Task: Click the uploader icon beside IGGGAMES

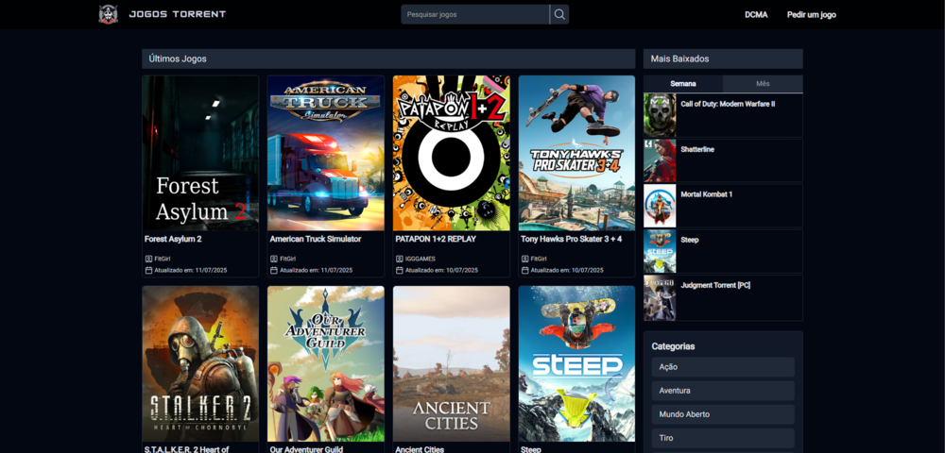Action: click(399, 259)
